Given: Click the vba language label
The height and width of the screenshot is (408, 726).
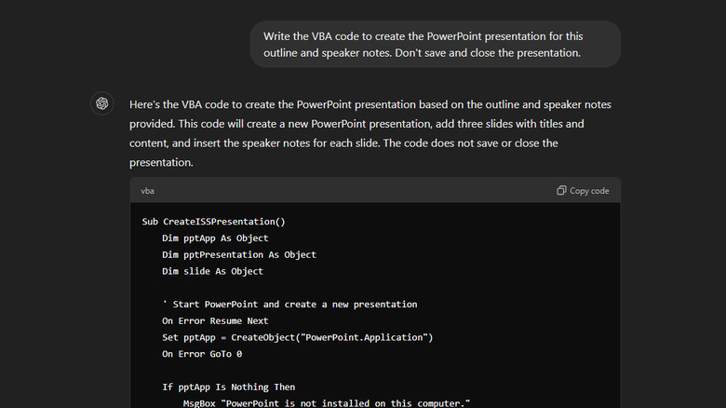Looking at the screenshot, I should pyautogui.click(x=148, y=191).
